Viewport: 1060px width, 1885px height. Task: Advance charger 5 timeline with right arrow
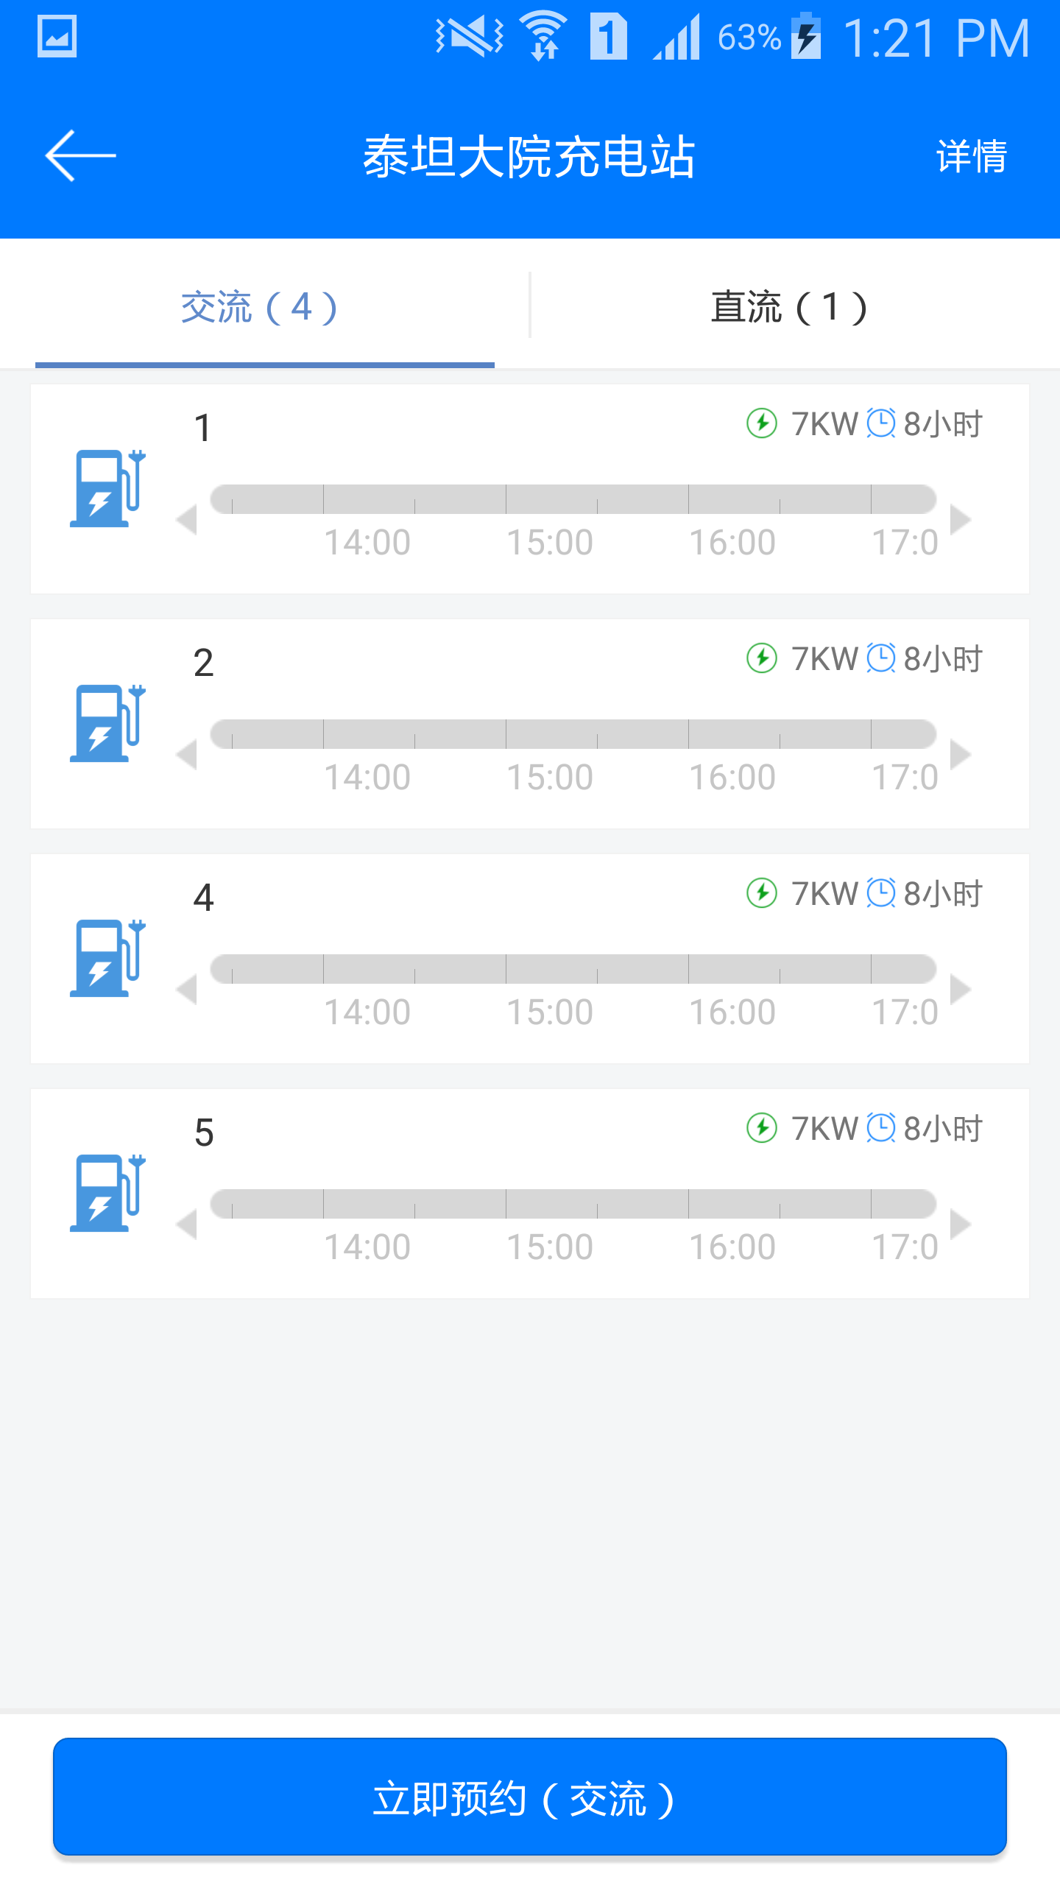tap(961, 1225)
